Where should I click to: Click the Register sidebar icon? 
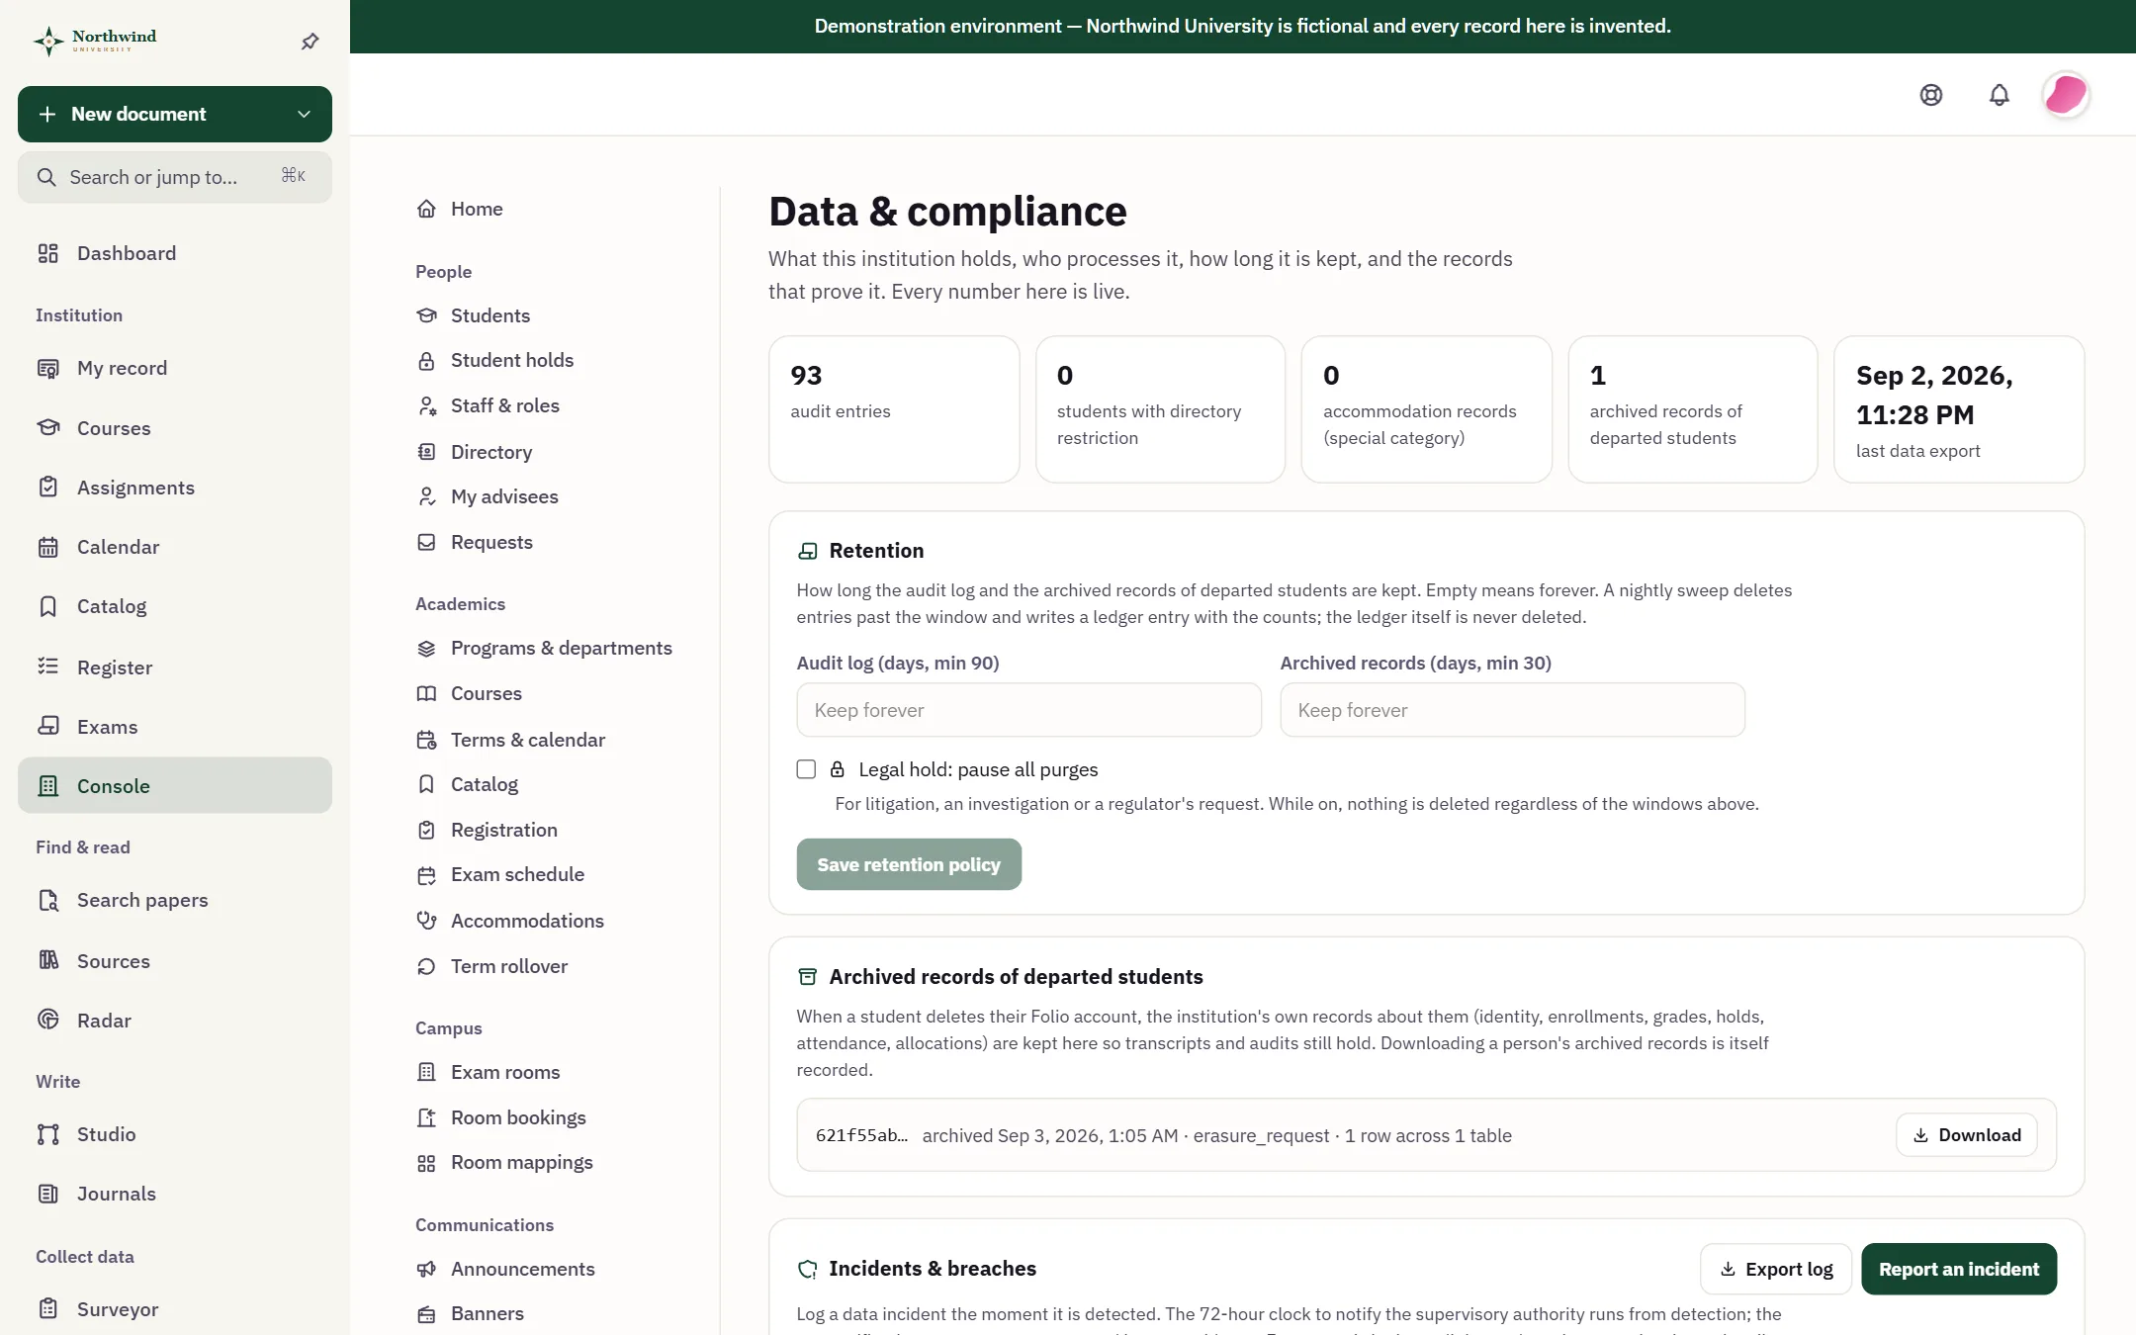(47, 667)
